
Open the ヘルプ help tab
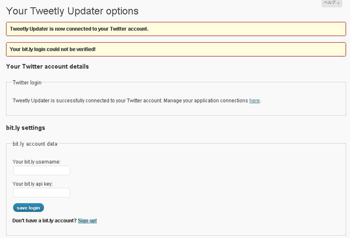[332, 3]
